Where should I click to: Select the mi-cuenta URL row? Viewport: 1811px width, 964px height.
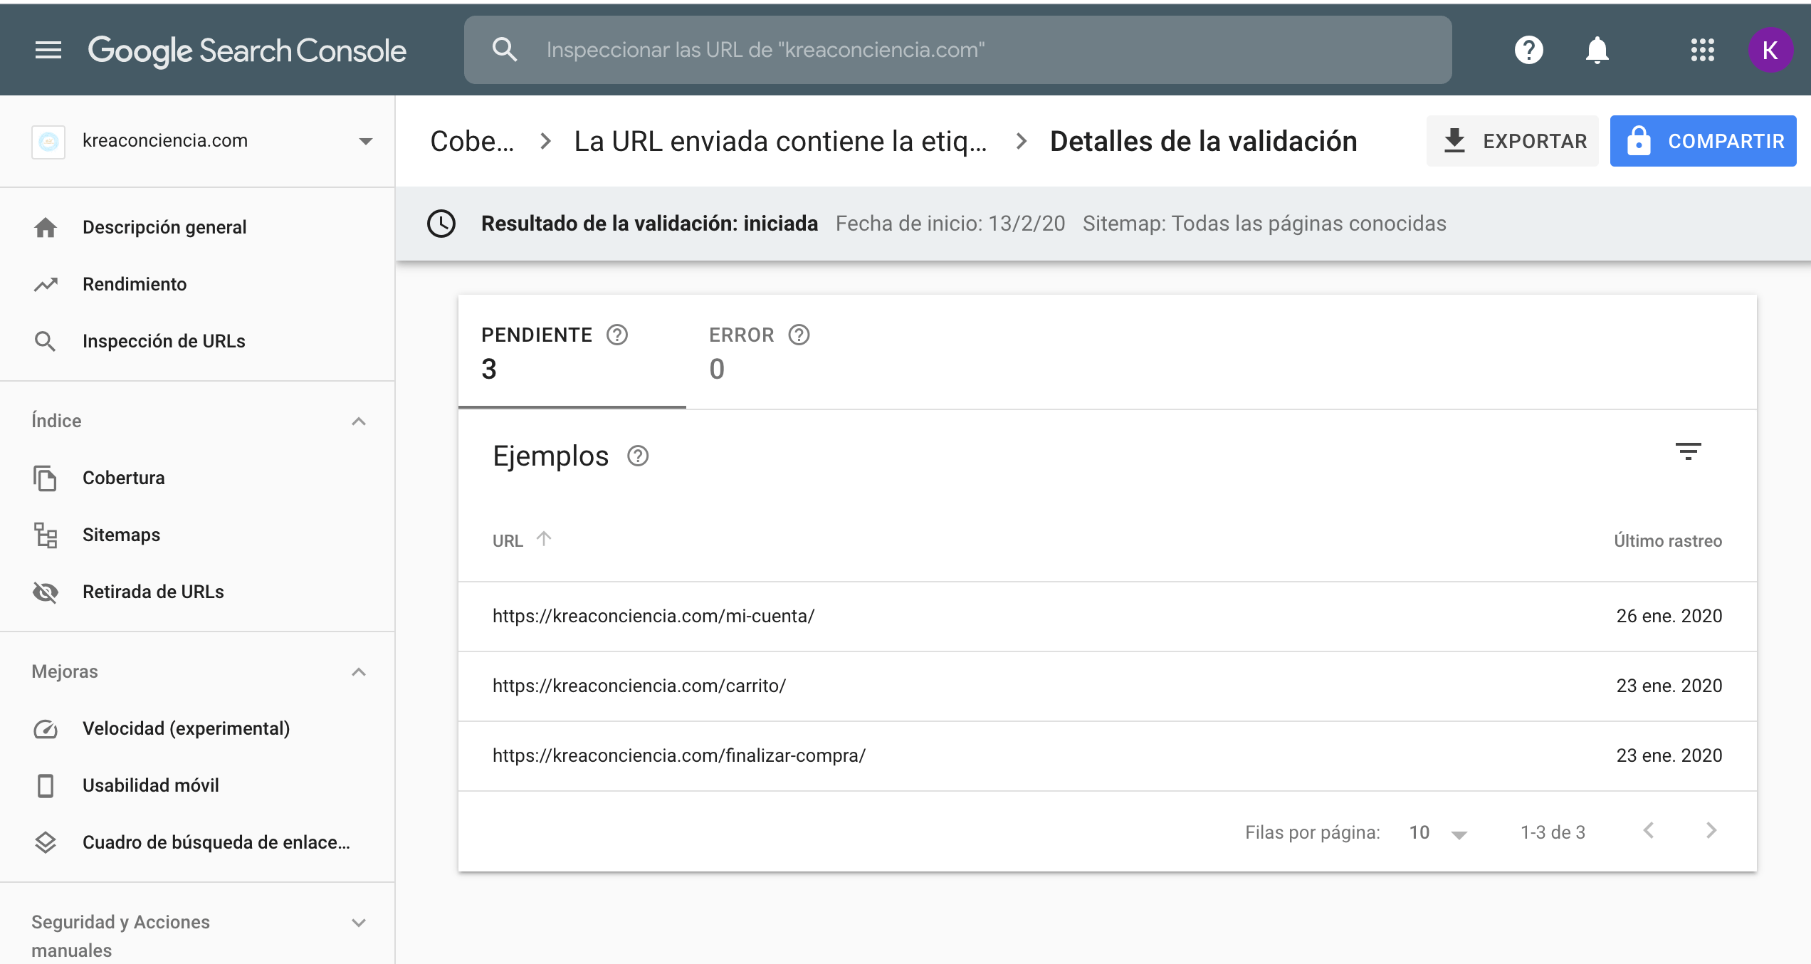point(1107,616)
